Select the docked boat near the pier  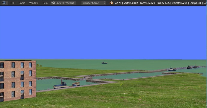coord(61,86)
